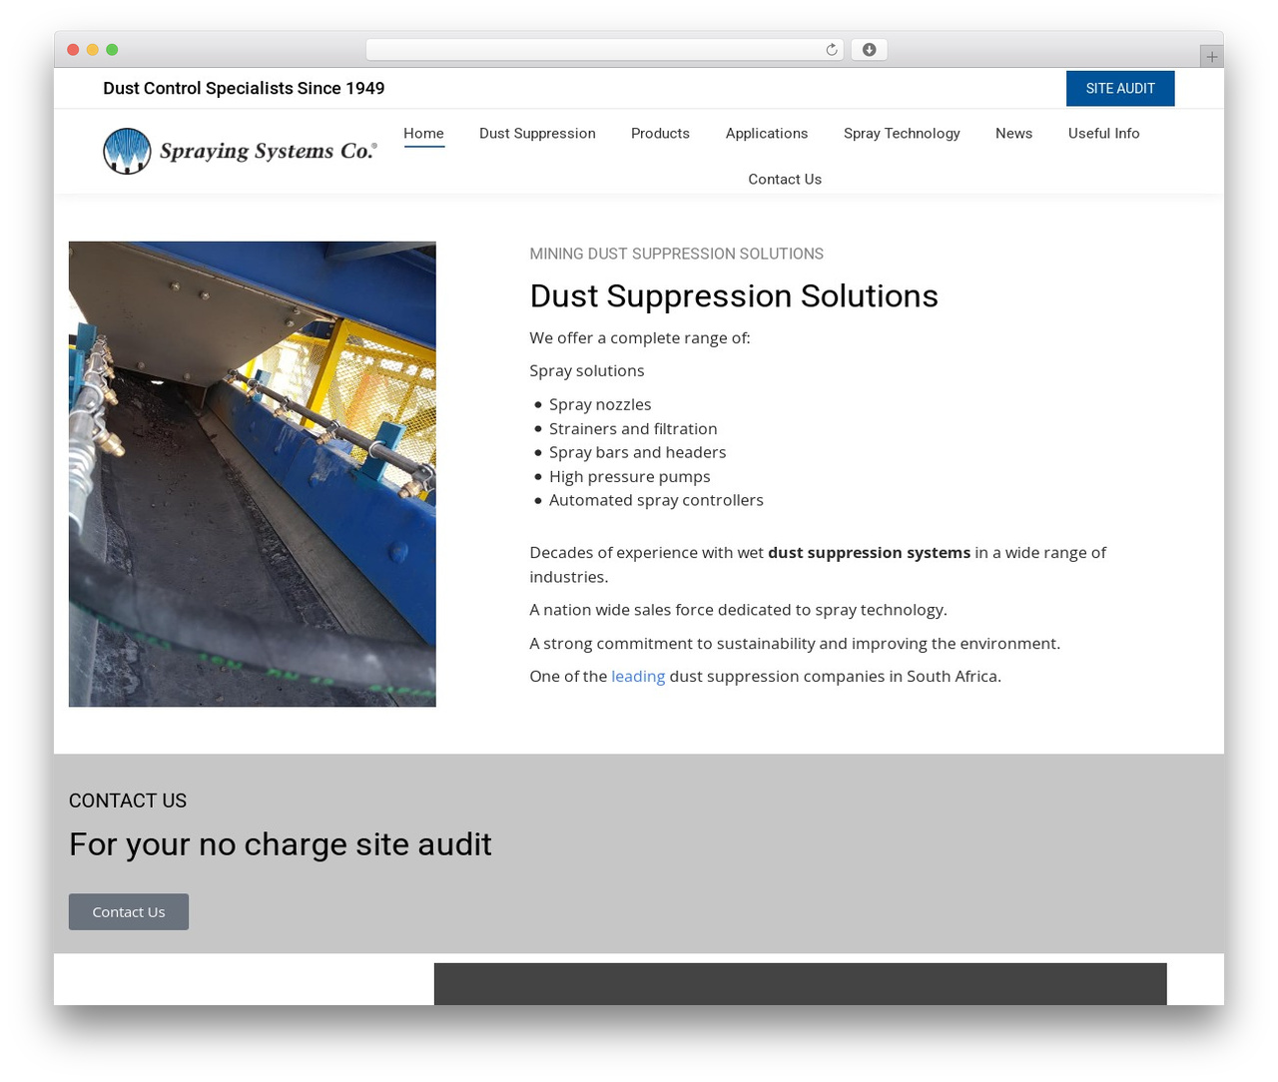Viewport: 1278px width, 1082px height.
Task: Open the Applications menu
Action: pos(767,134)
